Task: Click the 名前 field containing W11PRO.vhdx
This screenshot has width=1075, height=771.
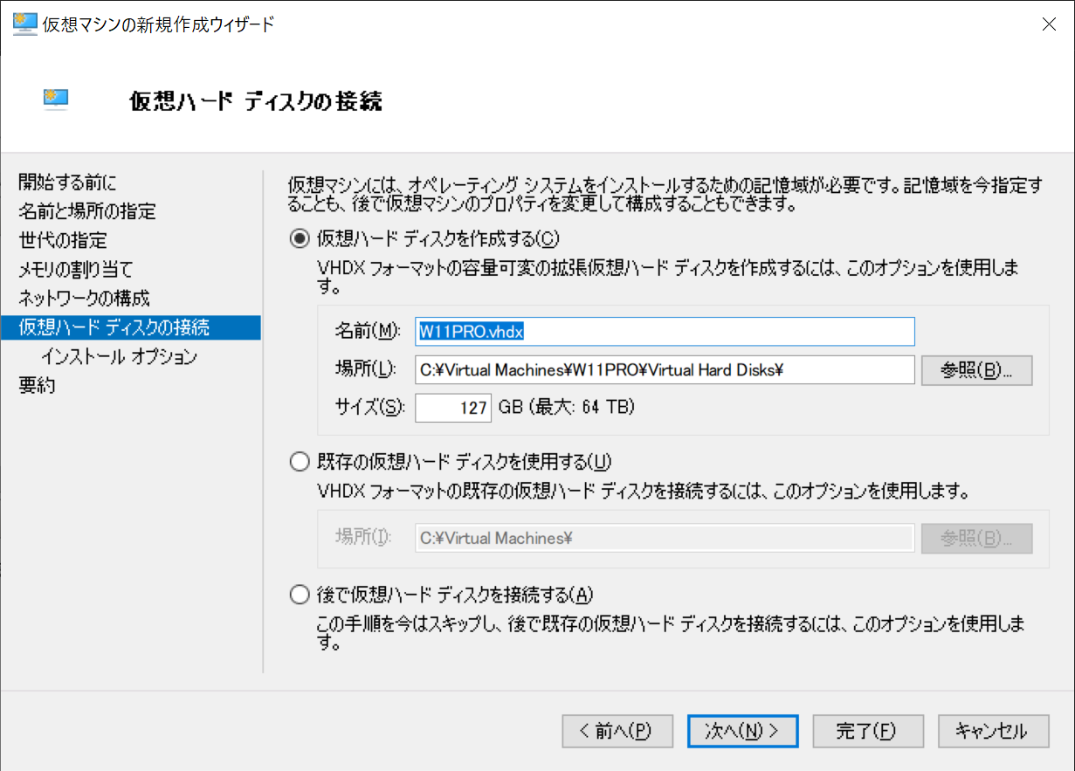Action: tap(665, 332)
